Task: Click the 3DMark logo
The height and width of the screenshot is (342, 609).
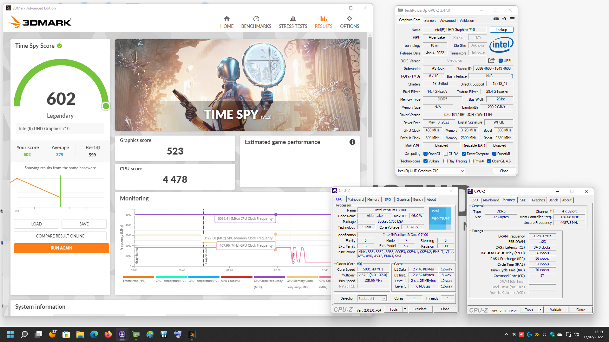Action: (x=40, y=22)
